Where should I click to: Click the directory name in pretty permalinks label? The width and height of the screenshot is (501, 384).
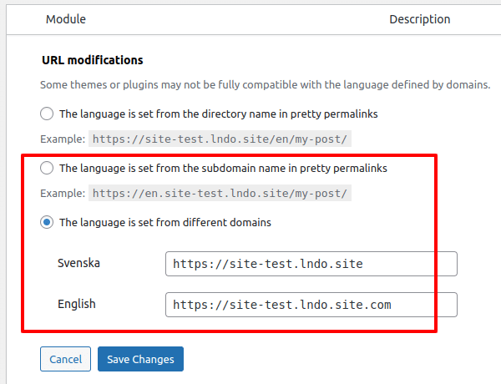[219, 114]
